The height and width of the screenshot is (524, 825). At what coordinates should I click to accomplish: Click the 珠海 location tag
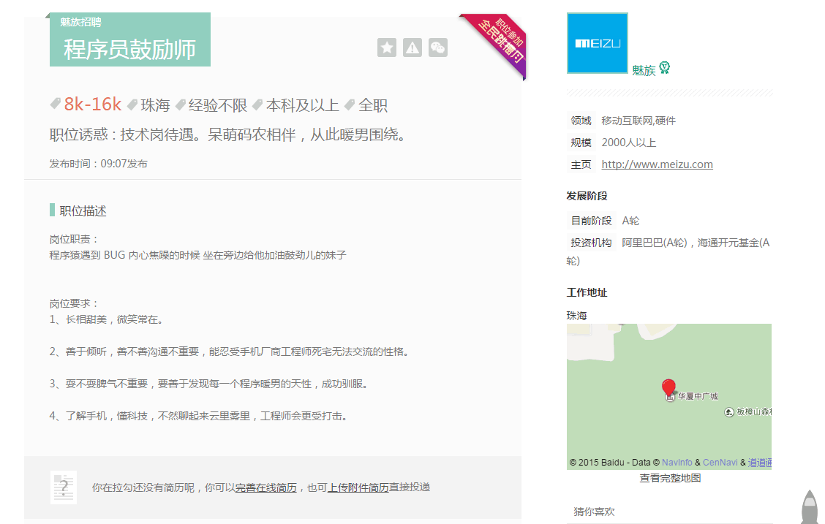pos(155,105)
